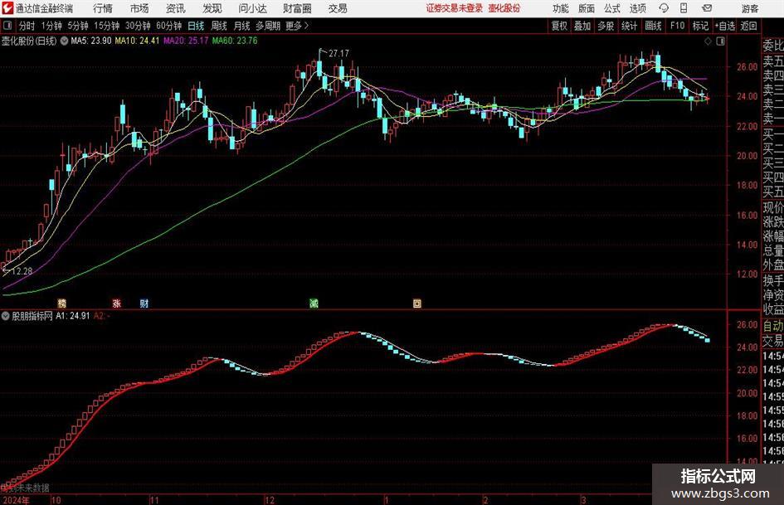Click the 画线 drawing toolbar button

tap(653, 26)
